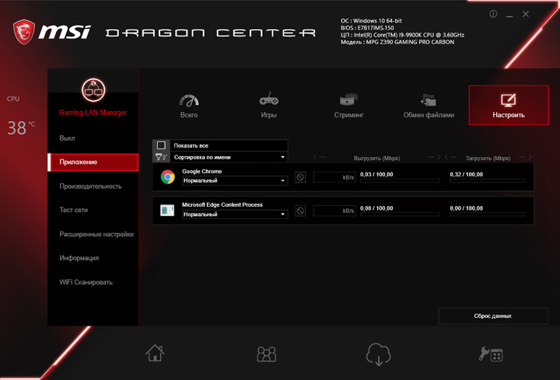The image size is (560, 380).
Task: Open the user community icon
Action: (x=267, y=354)
